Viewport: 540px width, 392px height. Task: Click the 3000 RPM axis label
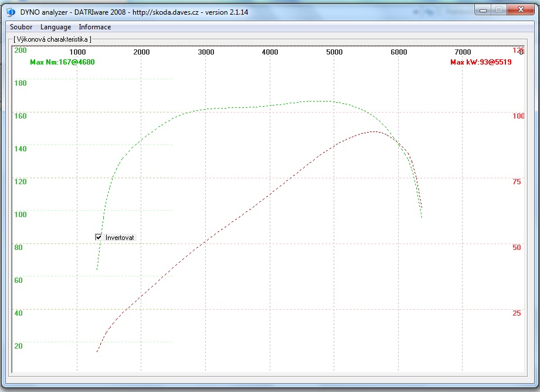tap(206, 52)
